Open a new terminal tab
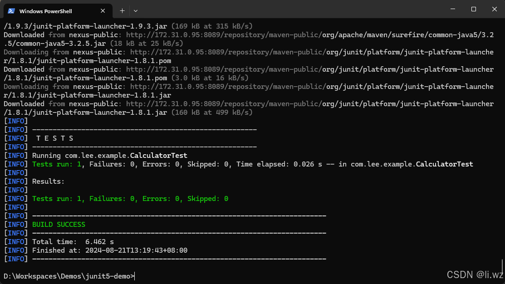The image size is (505, 284). pos(122,10)
